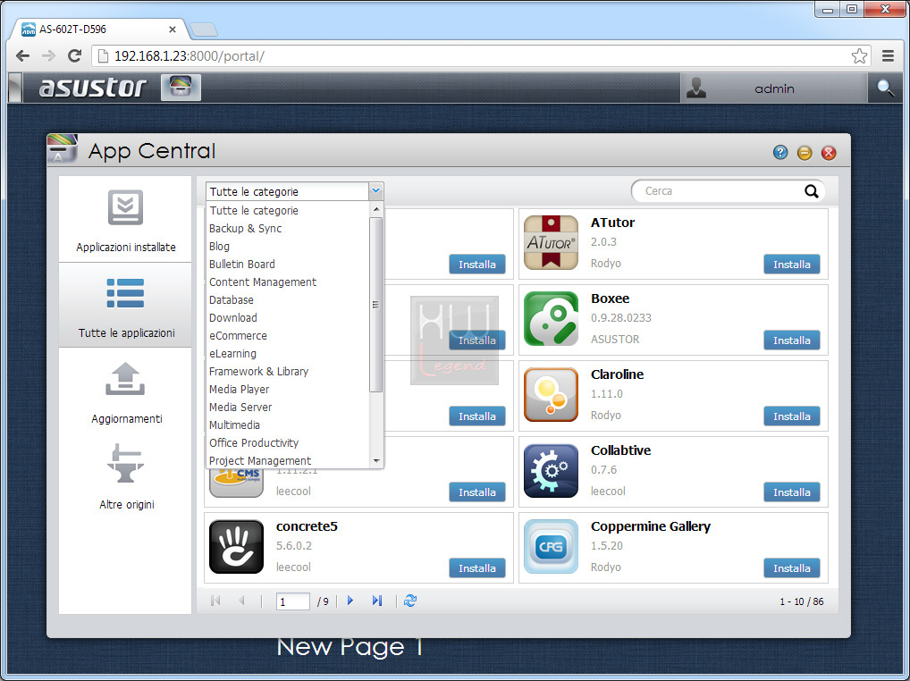Select the AS-602T-D596 browser tab

(x=98, y=29)
